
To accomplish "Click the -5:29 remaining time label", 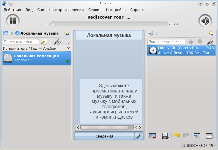I will 173,24.
